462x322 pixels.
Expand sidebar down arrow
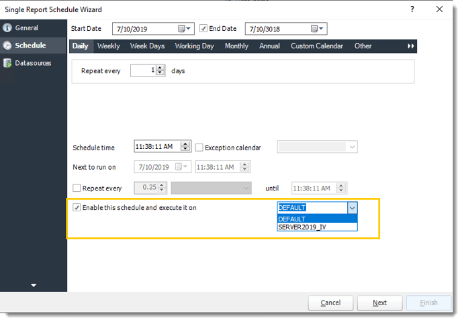coord(34,285)
